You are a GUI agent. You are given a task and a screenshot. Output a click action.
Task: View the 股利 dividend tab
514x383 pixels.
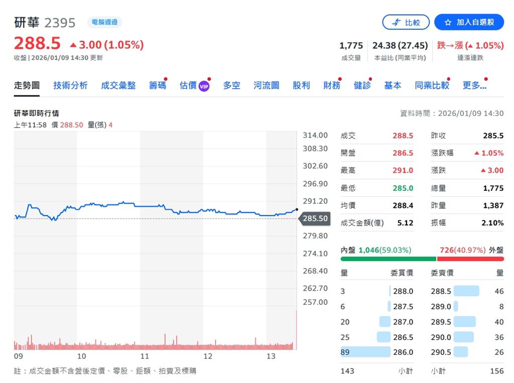pyautogui.click(x=301, y=85)
